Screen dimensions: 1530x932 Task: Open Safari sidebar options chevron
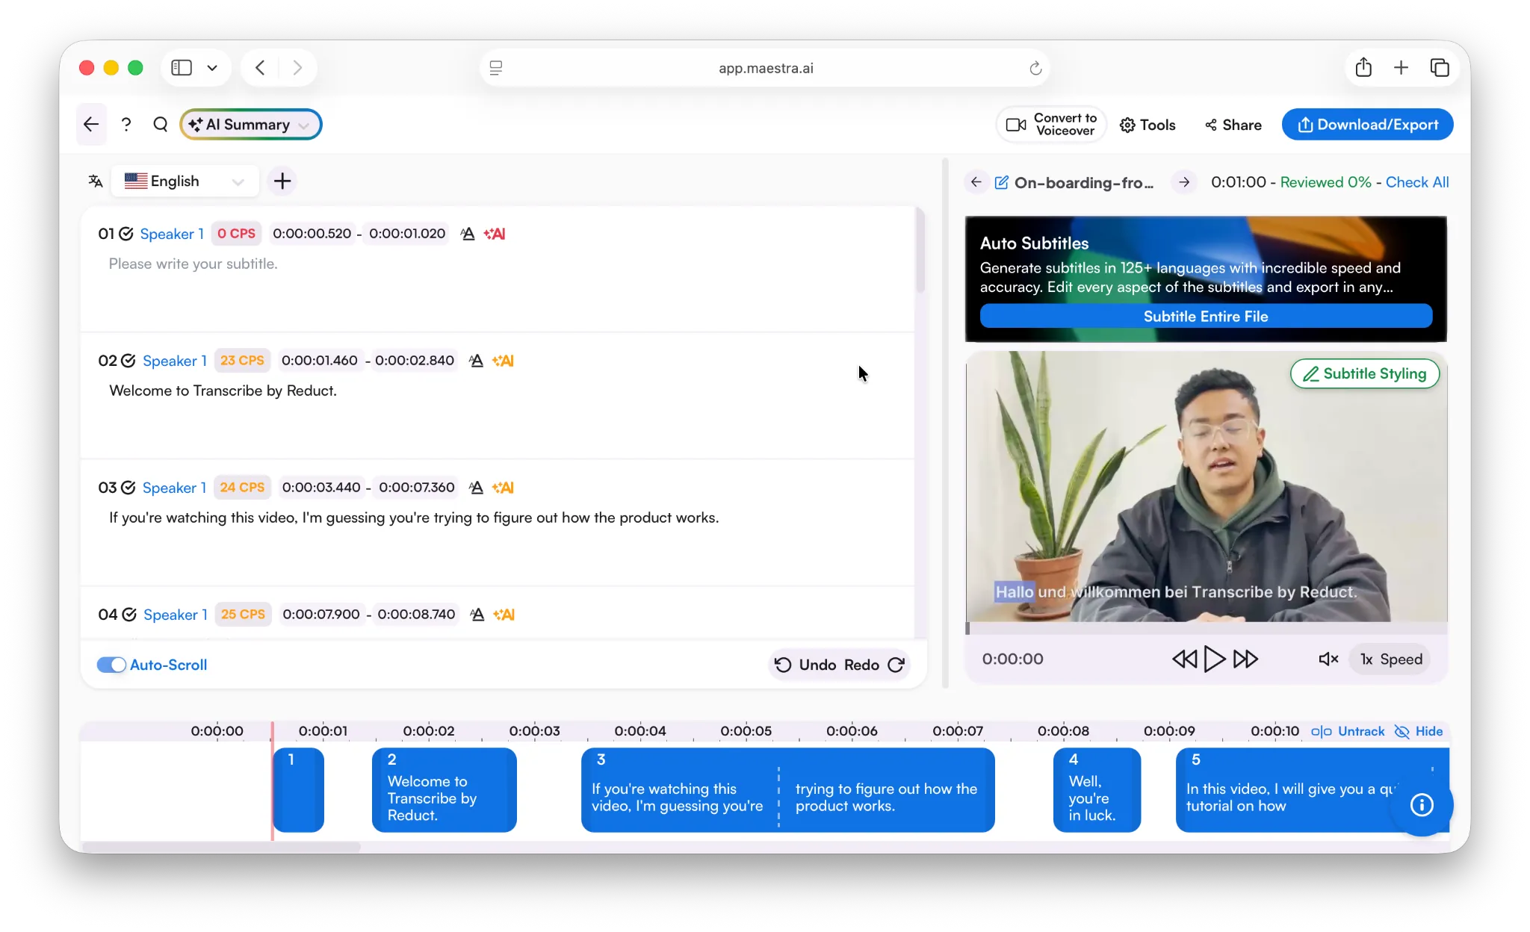pos(212,68)
